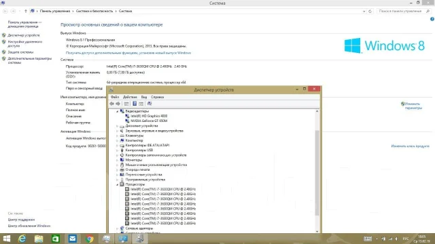Select the speaker icon of Звуковые, игровые и видеоустройства
Viewport: 435px width, 244px height.
(122, 131)
